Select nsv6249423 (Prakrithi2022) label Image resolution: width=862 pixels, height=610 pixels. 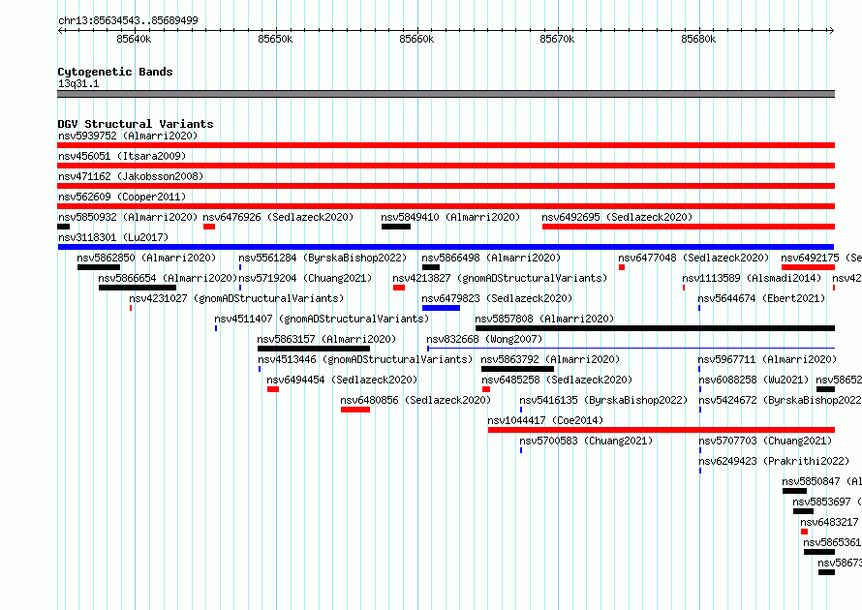coord(774,461)
